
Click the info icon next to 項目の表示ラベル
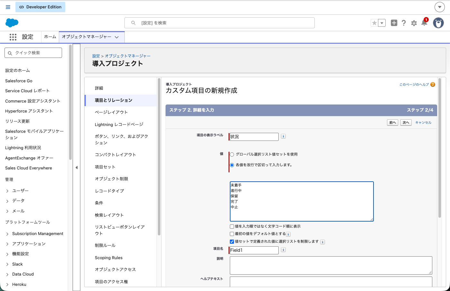[283, 136]
